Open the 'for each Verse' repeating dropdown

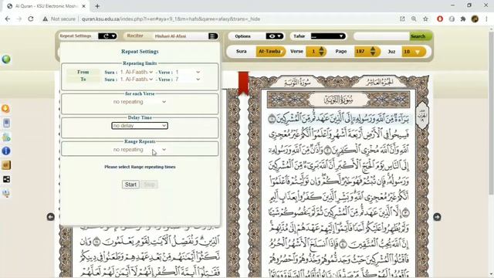click(140, 102)
